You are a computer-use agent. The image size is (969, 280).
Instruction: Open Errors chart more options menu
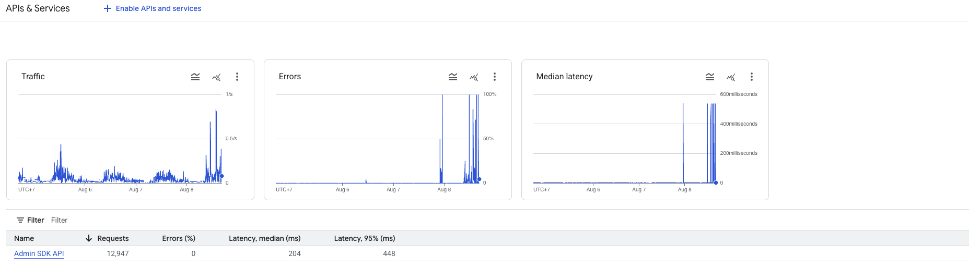(495, 77)
